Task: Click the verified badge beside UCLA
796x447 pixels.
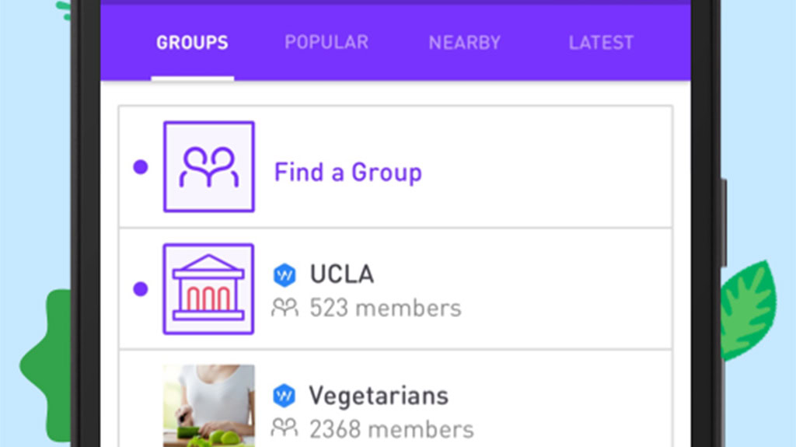Action: point(285,274)
